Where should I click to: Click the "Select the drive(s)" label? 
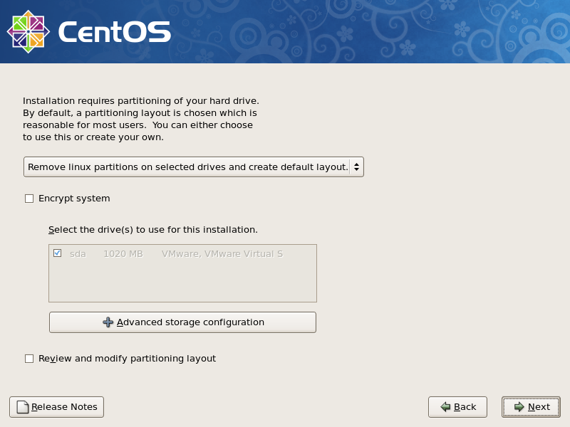(152, 230)
